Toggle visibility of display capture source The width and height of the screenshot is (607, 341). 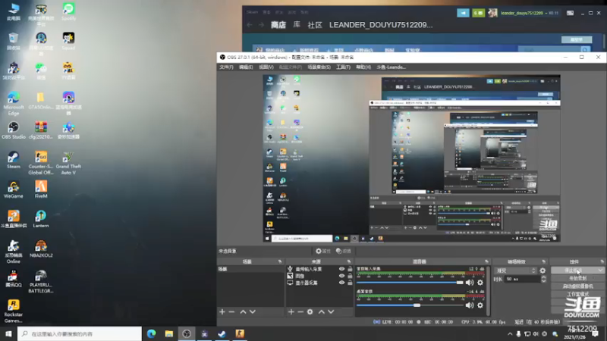point(341,283)
